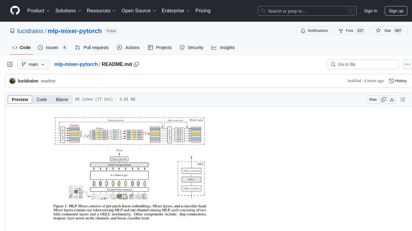Click the repository icon beside lucidrains
This screenshot has width=412, height=231.
click(12, 31)
